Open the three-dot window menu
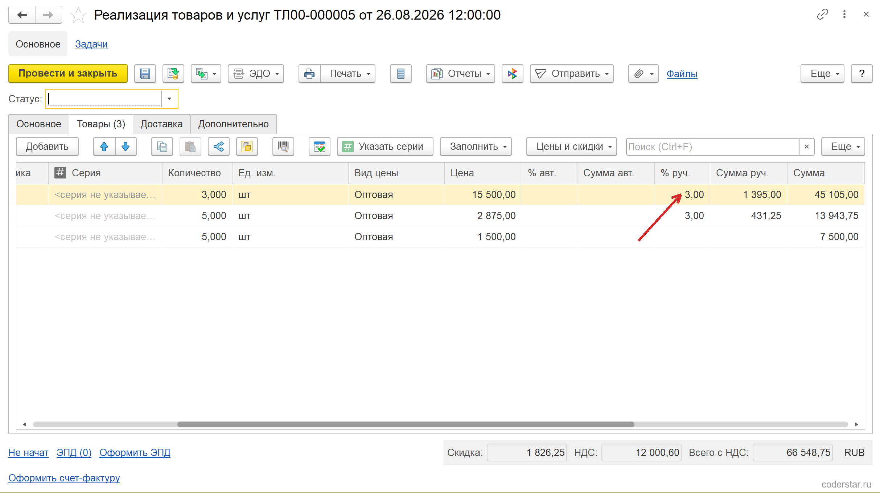The width and height of the screenshot is (880, 493). (844, 15)
